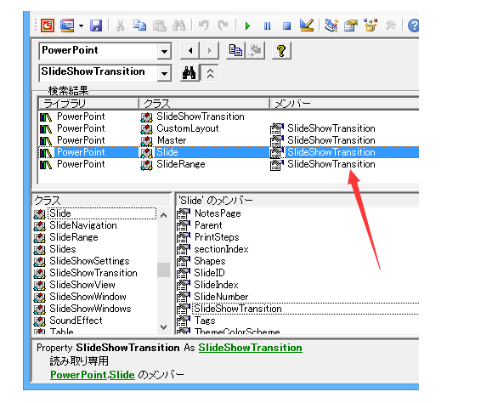Click the Go Back arrow button
The width and height of the screenshot is (481, 403).
click(x=190, y=51)
